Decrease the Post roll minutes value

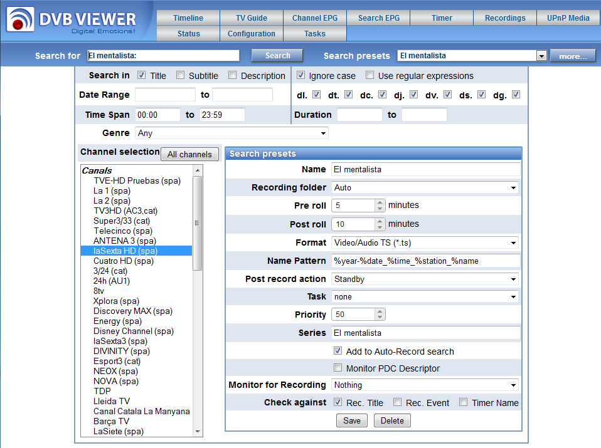380,227
